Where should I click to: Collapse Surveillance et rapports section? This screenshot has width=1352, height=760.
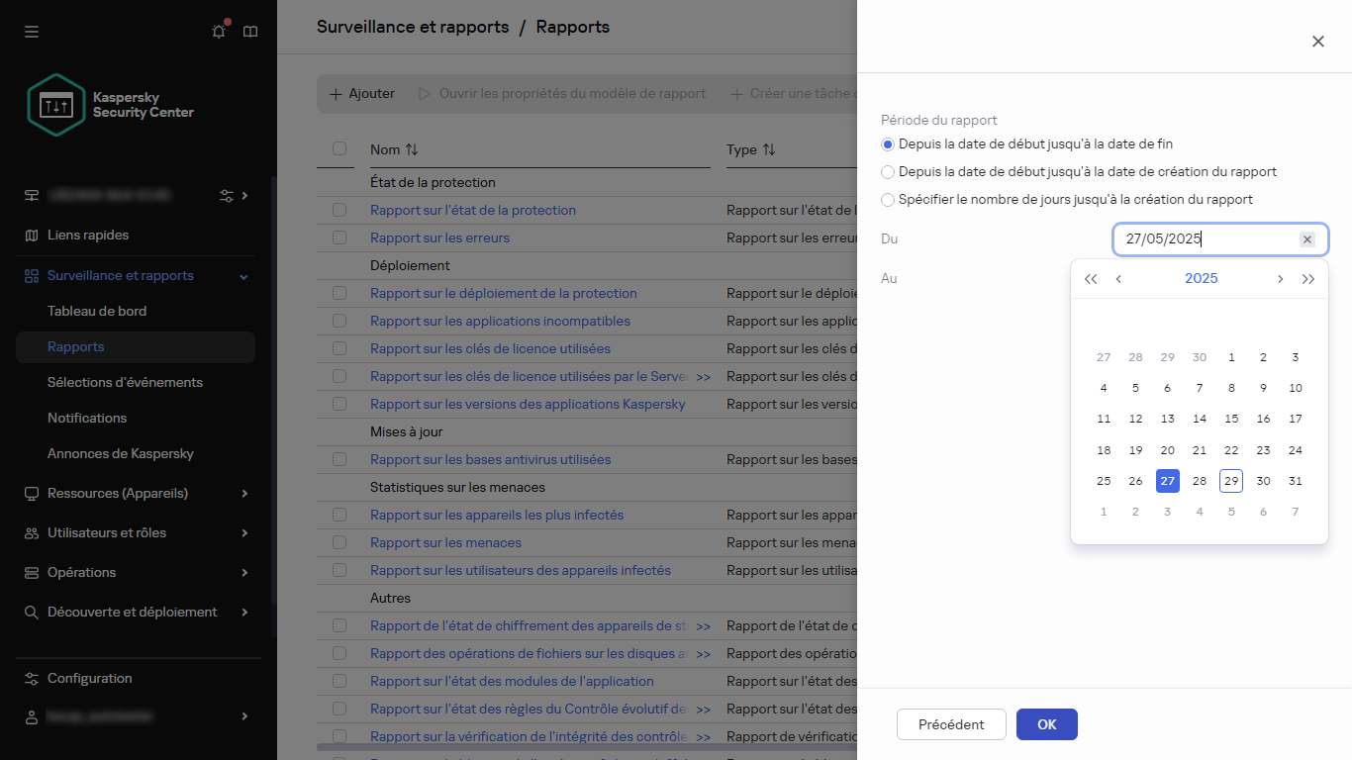244,276
